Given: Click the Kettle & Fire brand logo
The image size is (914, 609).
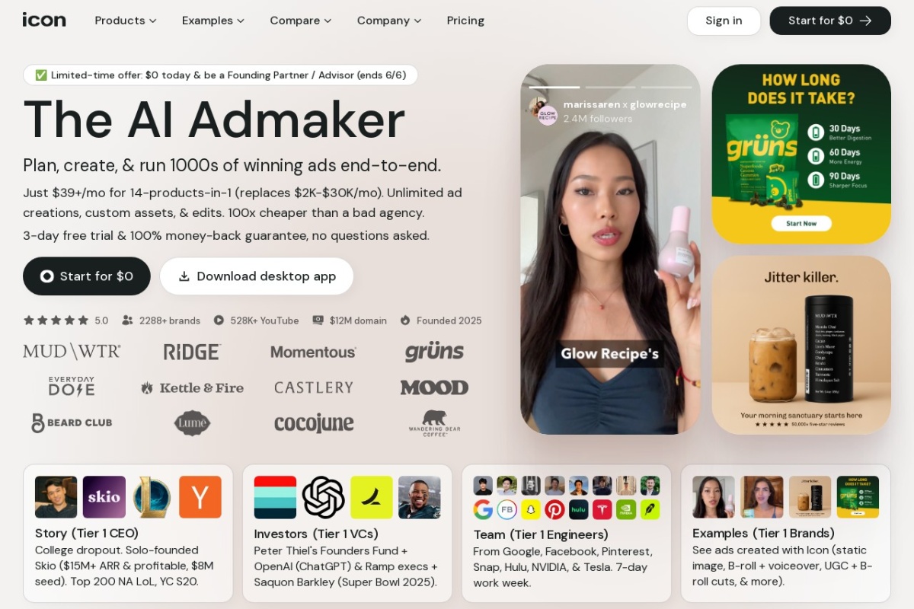Looking at the screenshot, I should click(192, 387).
